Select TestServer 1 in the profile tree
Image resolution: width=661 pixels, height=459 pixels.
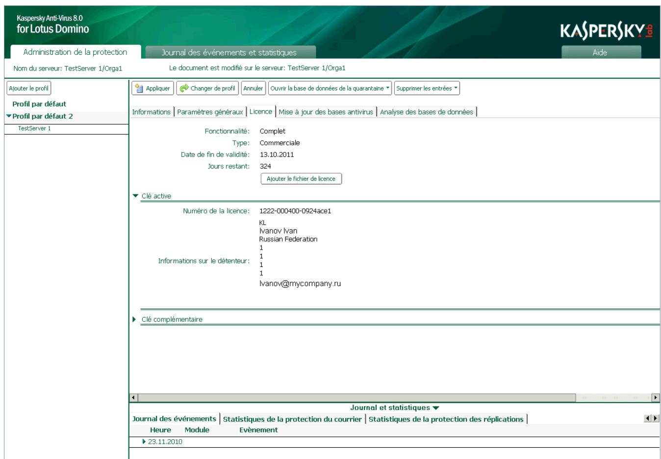pyautogui.click(x=34, y=128)
